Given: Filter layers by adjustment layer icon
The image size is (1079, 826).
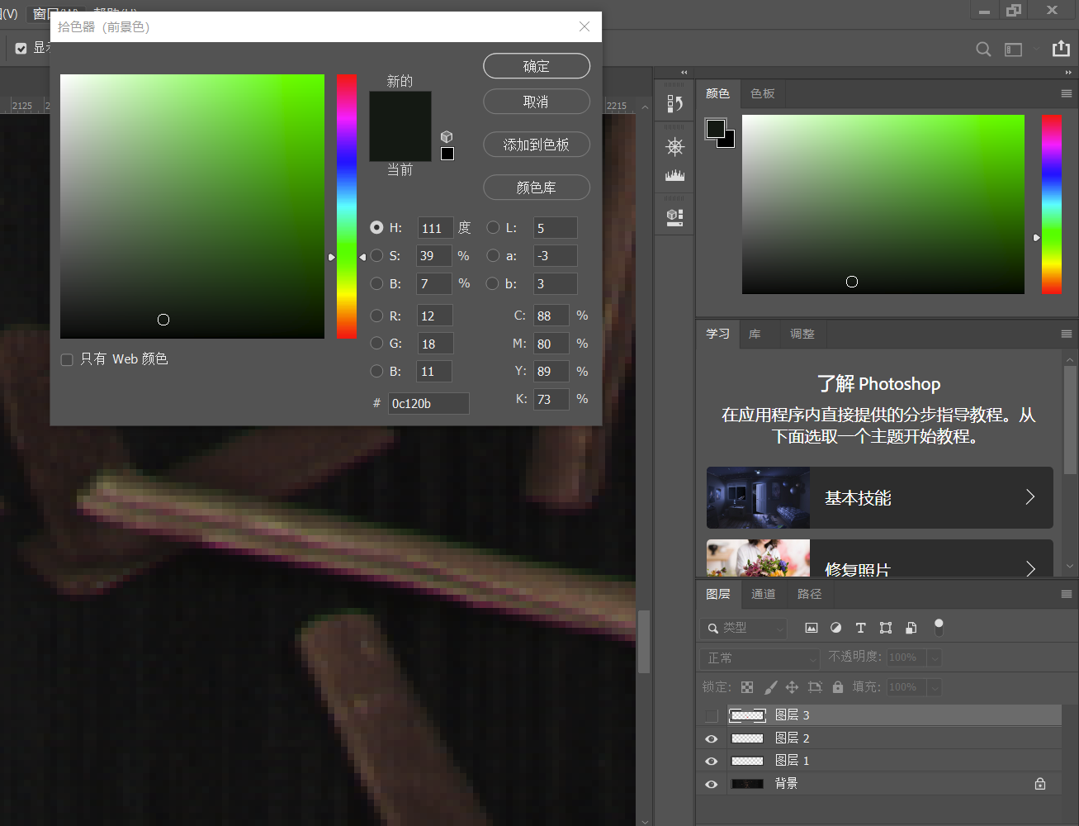Looking at the screenshot, I should pos(835,628).
